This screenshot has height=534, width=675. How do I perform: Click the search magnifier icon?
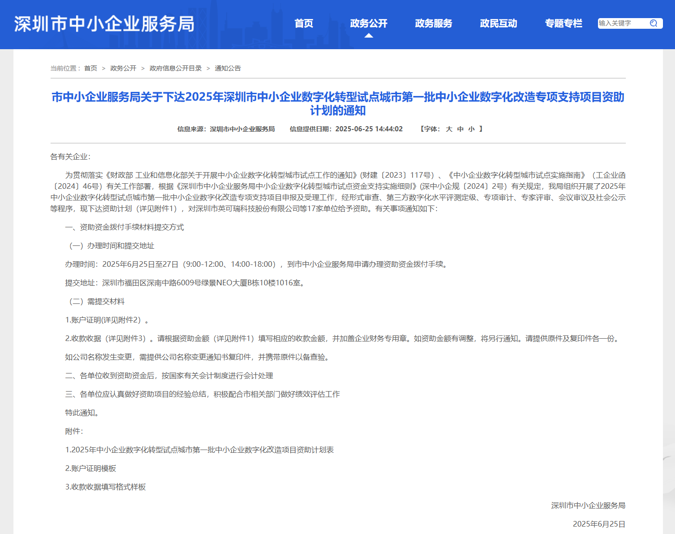point(653,23)
